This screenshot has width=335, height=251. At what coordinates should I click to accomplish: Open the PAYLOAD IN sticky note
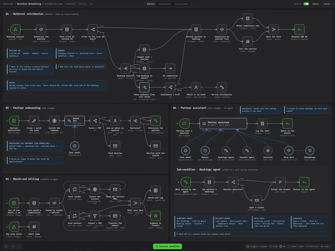point(30,53)
